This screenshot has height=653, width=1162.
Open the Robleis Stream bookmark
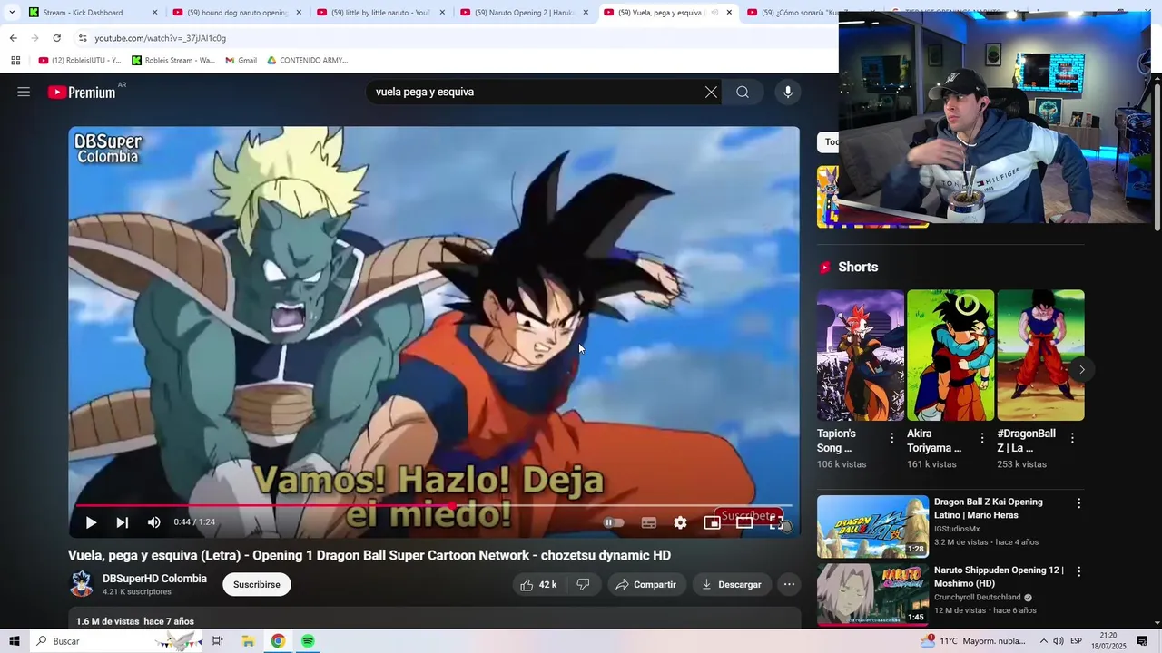pos(173,61)
